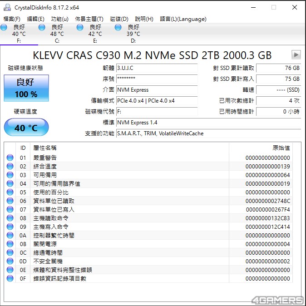Click the attribute name 不安全關機
306x306 pixels.
tap(48, 261)
